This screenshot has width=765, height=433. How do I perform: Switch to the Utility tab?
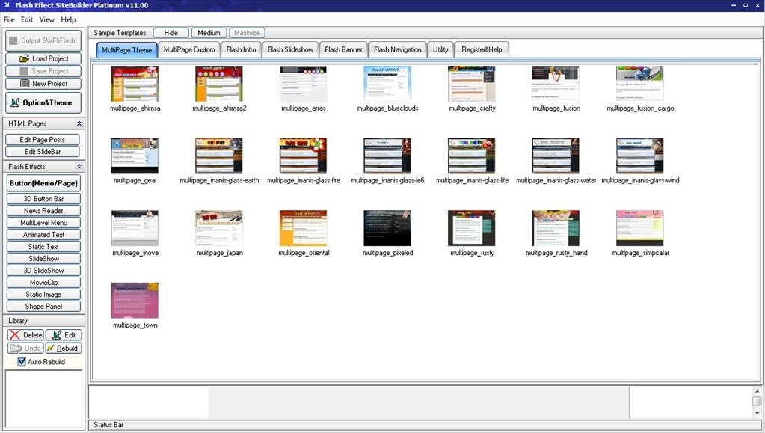[x=440, y=49]
